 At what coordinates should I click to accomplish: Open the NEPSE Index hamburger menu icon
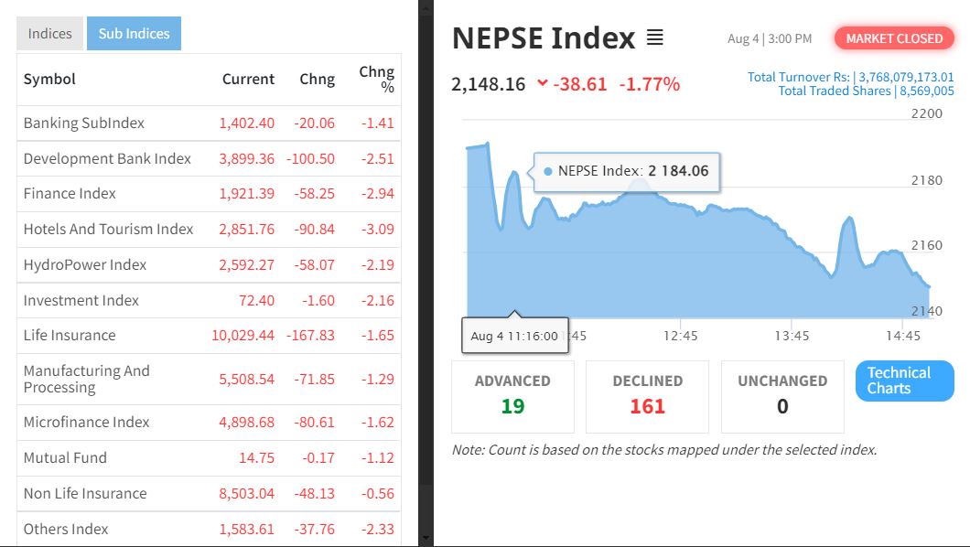point(654,38)
